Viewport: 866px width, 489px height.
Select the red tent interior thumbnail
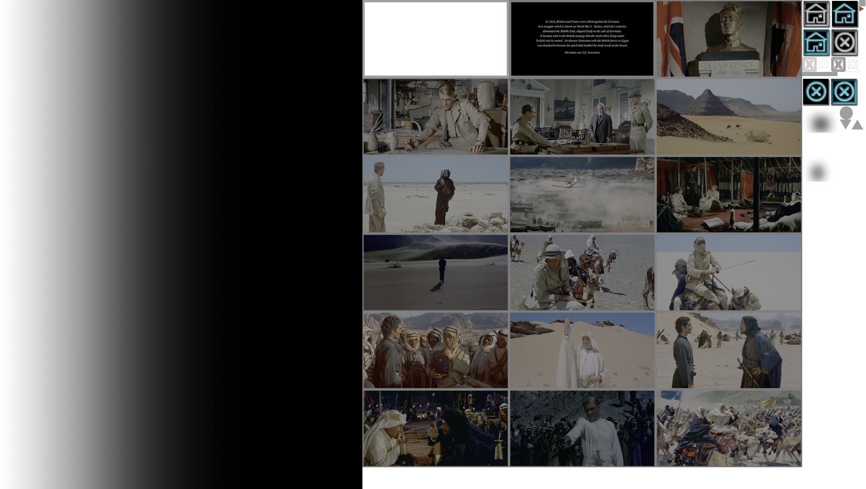tap(729, 195)
